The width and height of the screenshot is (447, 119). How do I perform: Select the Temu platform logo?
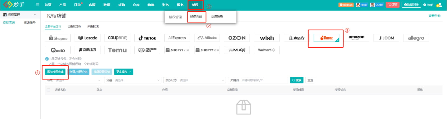pyautogui.click(x=117, y=50)
